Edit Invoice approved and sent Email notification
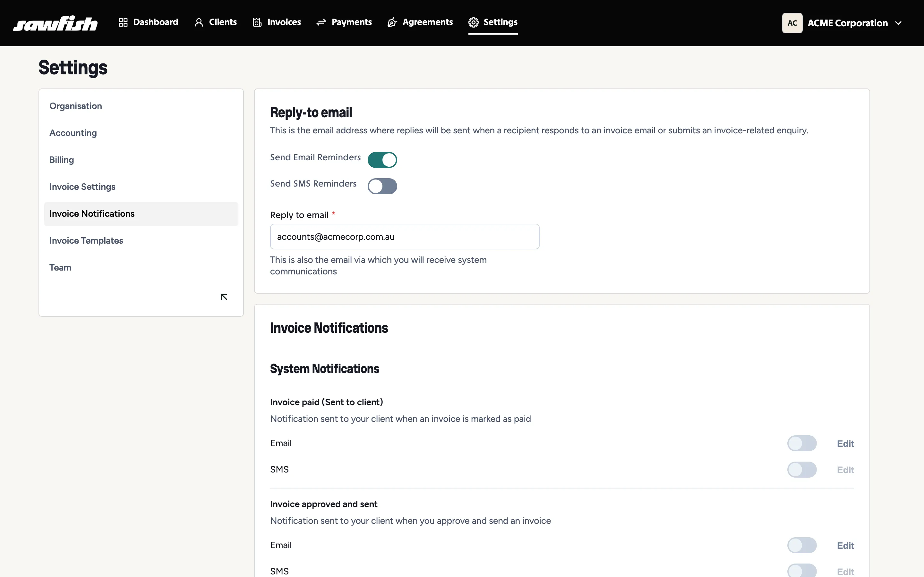 pyautogui.click(x=845, y=546)
